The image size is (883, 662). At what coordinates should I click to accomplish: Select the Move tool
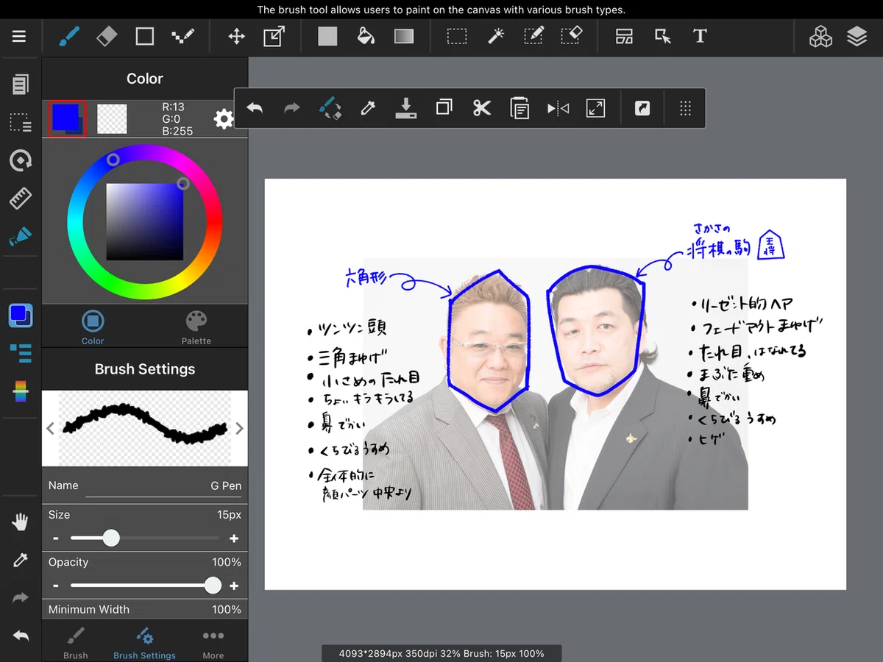(236, 36)
